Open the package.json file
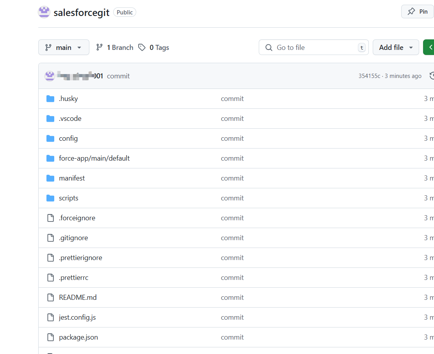 click(x=78, y=337)
